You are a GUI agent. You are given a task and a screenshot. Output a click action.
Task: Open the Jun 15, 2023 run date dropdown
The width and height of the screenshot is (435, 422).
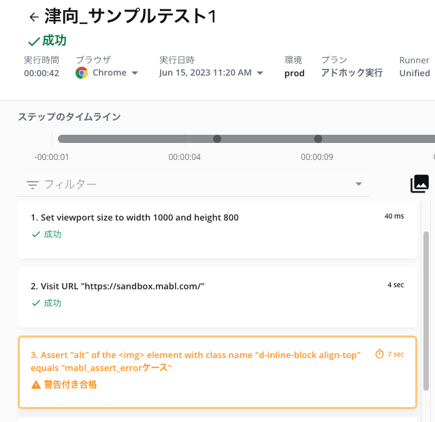260,74
